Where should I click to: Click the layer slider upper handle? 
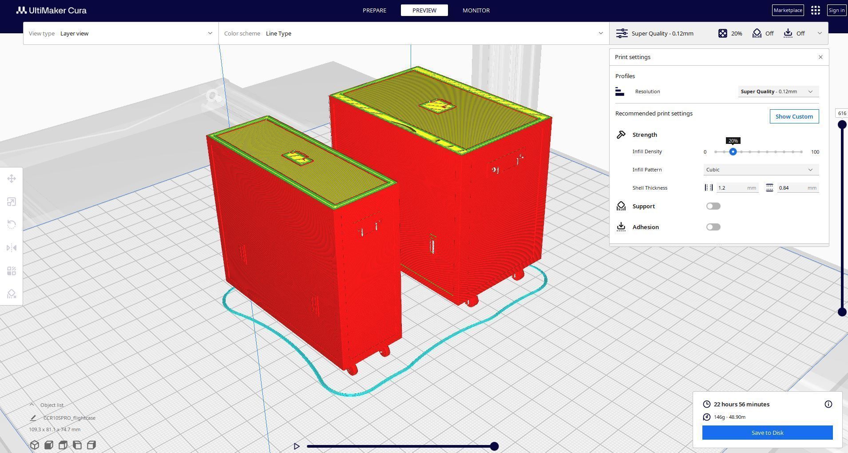842,125
